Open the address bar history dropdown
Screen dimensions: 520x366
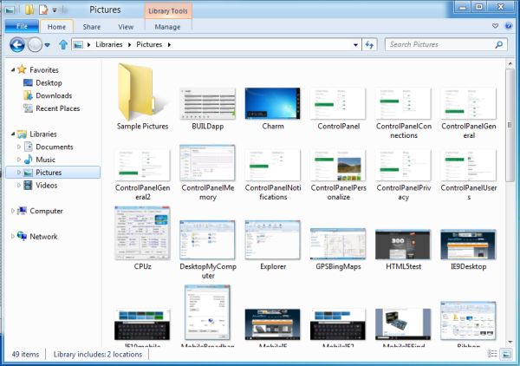(x=355, y=45)
